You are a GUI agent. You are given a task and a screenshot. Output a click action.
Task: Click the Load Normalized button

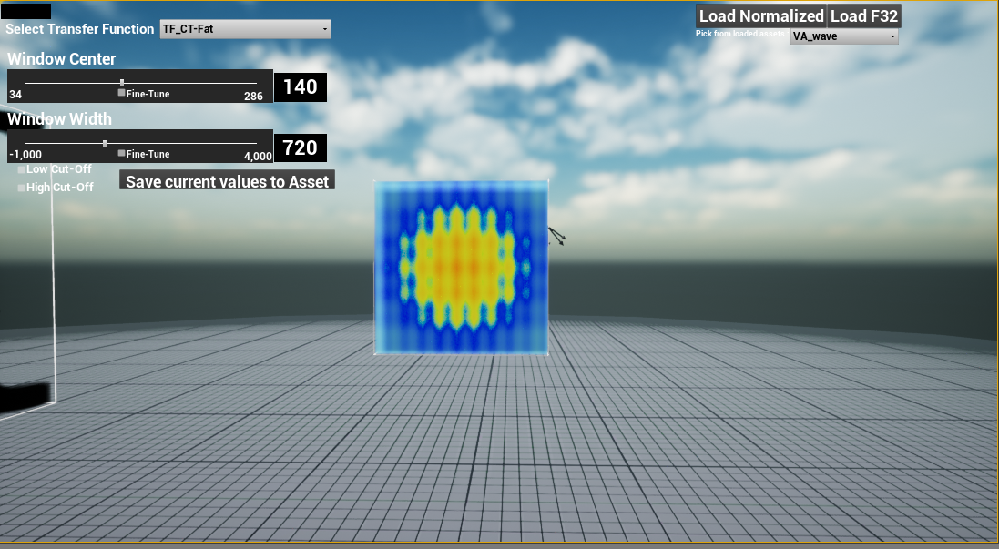click(760, 15)
